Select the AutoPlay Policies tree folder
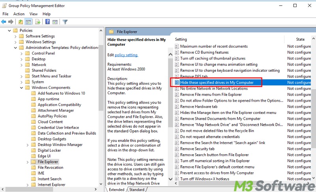This screenshot has height=192, width=316. [52, 116]
